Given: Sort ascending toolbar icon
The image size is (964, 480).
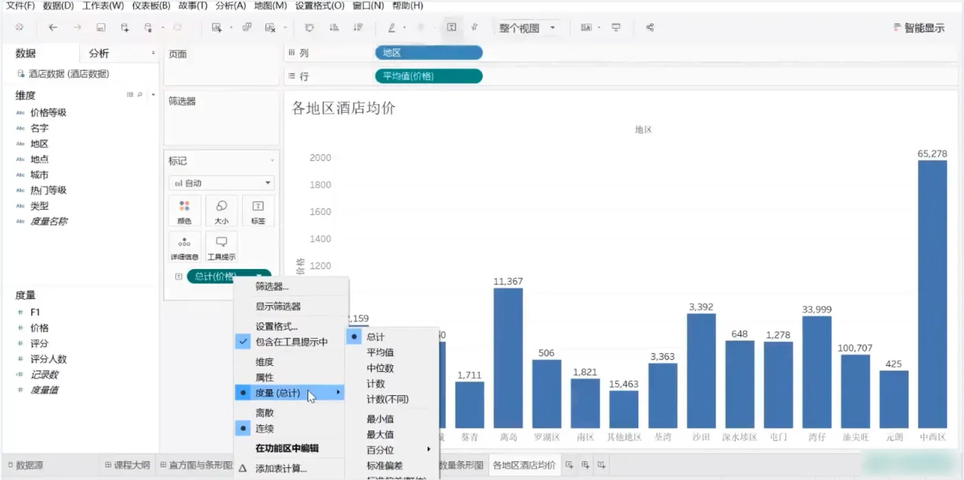Looking at the screenshot, I should (x=334, y=28).
